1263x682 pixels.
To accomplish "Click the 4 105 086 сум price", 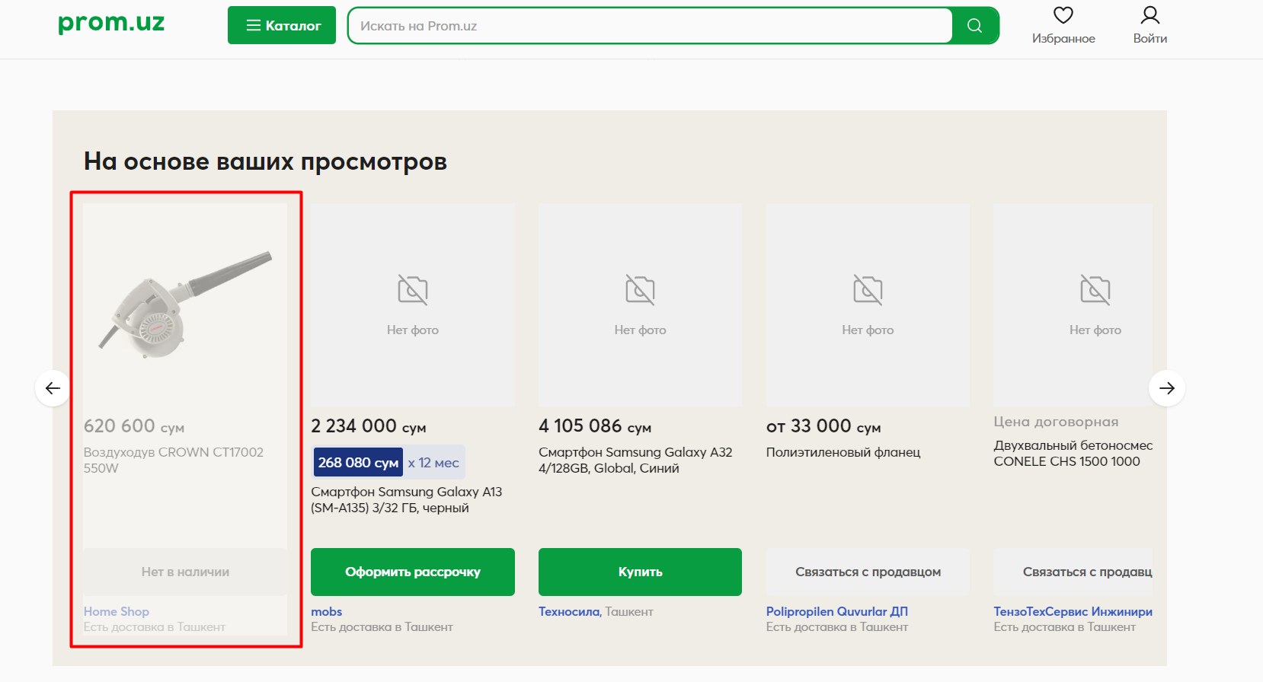I will pos(595,426).
